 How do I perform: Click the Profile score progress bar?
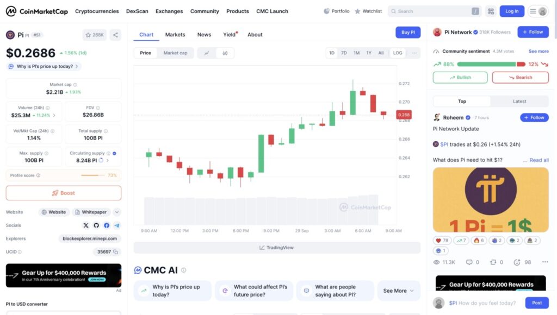tap(92, 175)
